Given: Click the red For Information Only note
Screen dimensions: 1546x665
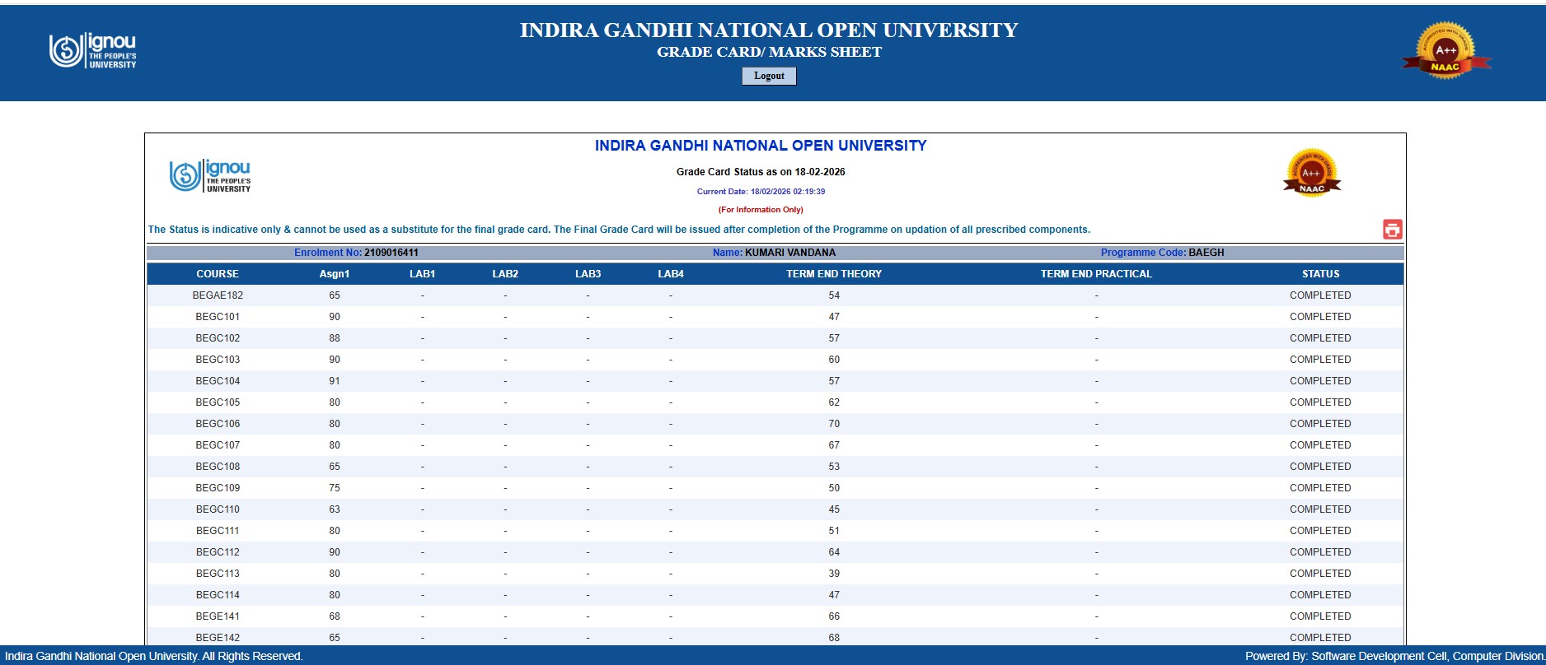Looking at the screenshot, I should [761, 210].
